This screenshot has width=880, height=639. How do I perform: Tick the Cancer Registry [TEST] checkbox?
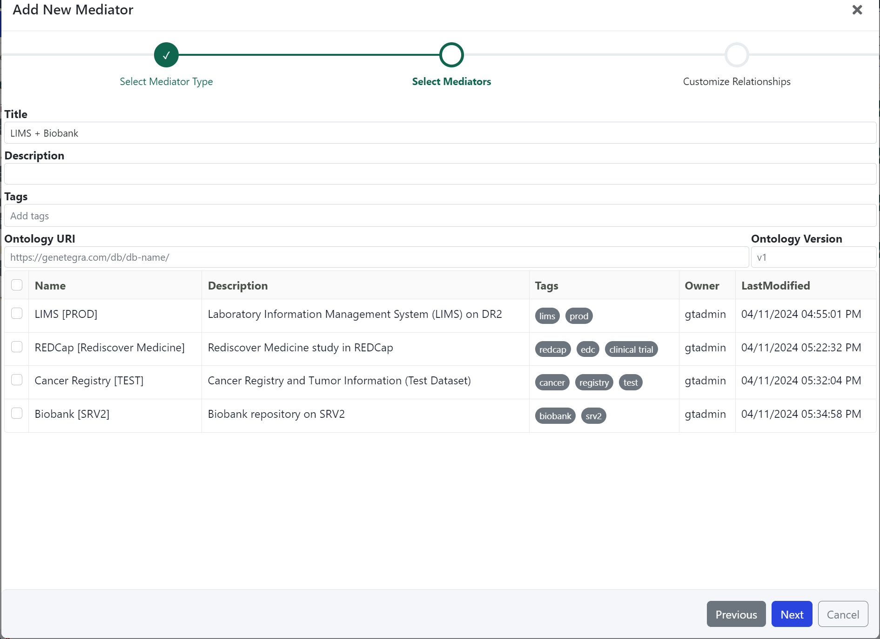coord(17,380)
